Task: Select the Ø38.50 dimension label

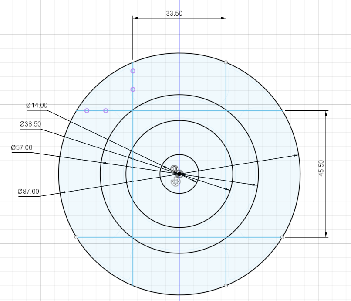Action: [30, 124]
